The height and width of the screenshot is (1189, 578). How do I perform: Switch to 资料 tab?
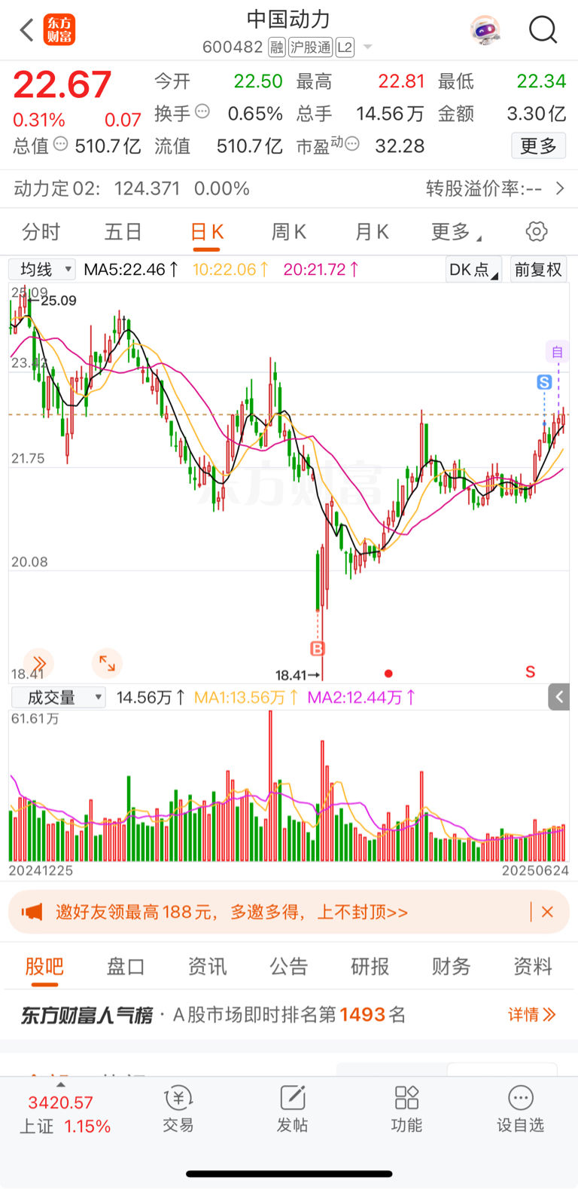tap(533, 967)
